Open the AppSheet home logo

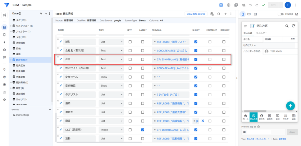(7, 5)
